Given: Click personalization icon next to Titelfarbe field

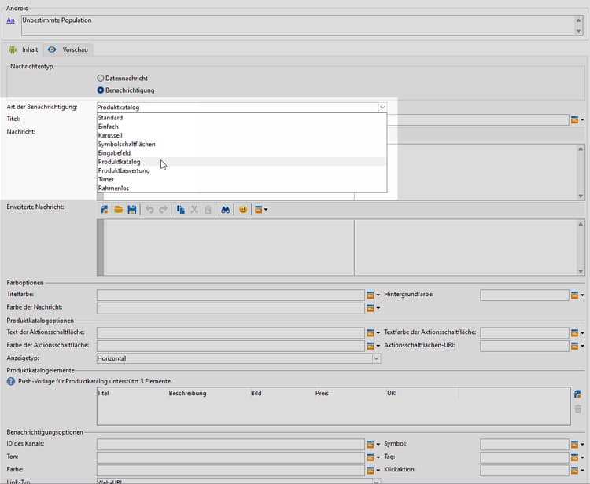Looking at the screenshot, I should point(373,295).
